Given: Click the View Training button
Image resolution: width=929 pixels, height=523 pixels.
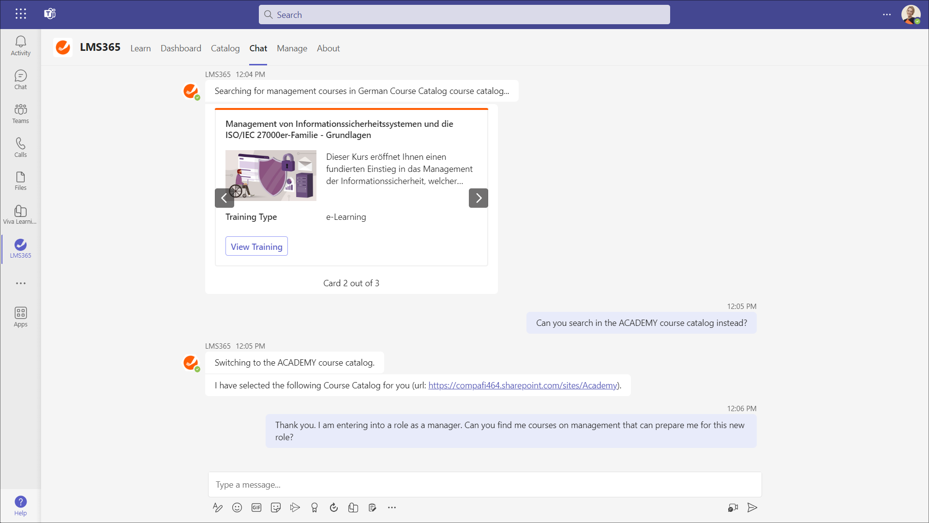Looking at the screenshot, I should pyautogui.click(x=256, y=246).
